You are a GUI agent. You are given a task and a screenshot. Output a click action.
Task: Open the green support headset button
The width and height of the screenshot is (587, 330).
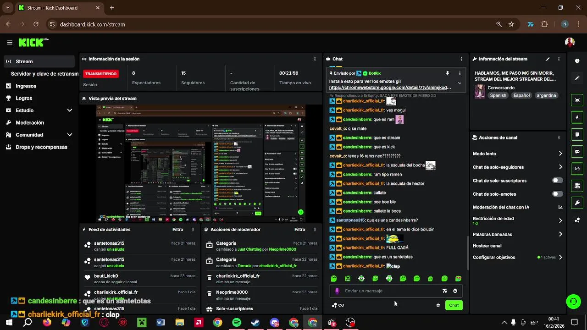pyautogui.click(x=573, y=301)
